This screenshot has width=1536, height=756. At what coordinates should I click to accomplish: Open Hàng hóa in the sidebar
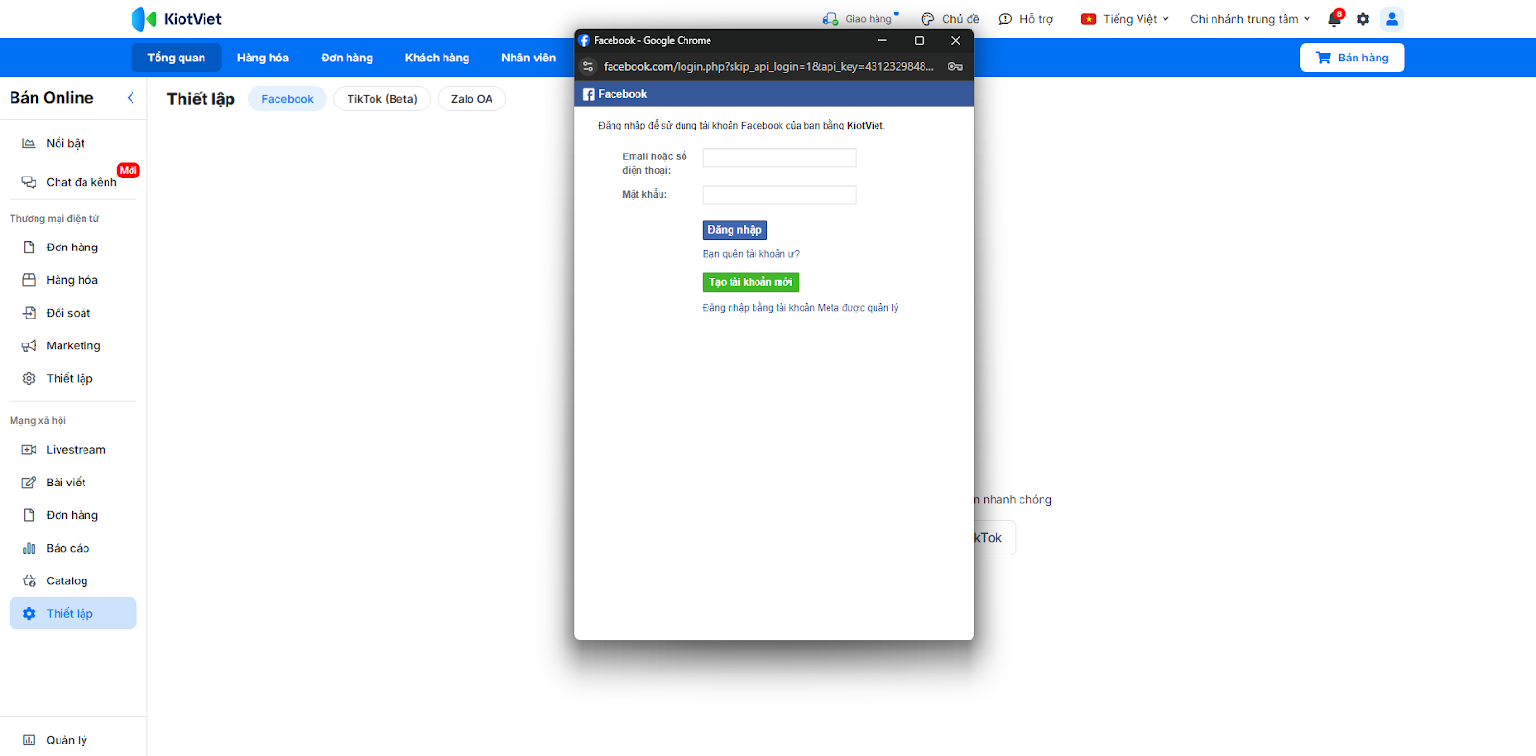coord(73,280)
